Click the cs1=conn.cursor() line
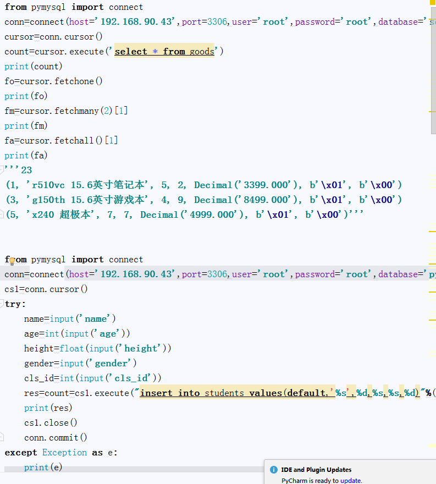The image size is (436, 484). [x=46, y=289]
